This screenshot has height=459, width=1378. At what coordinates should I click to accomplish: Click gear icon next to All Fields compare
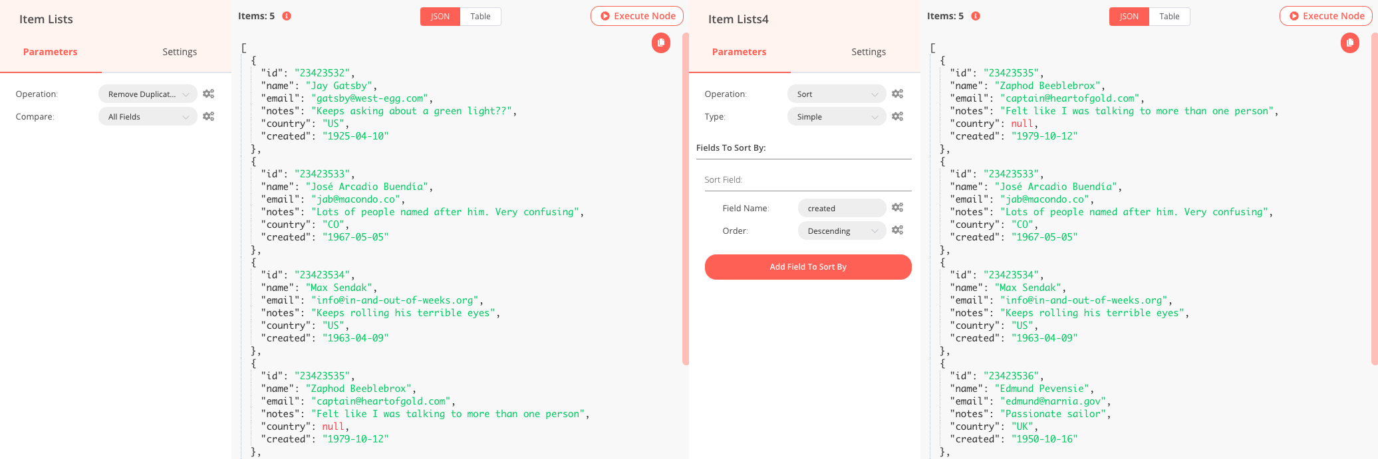208,117
